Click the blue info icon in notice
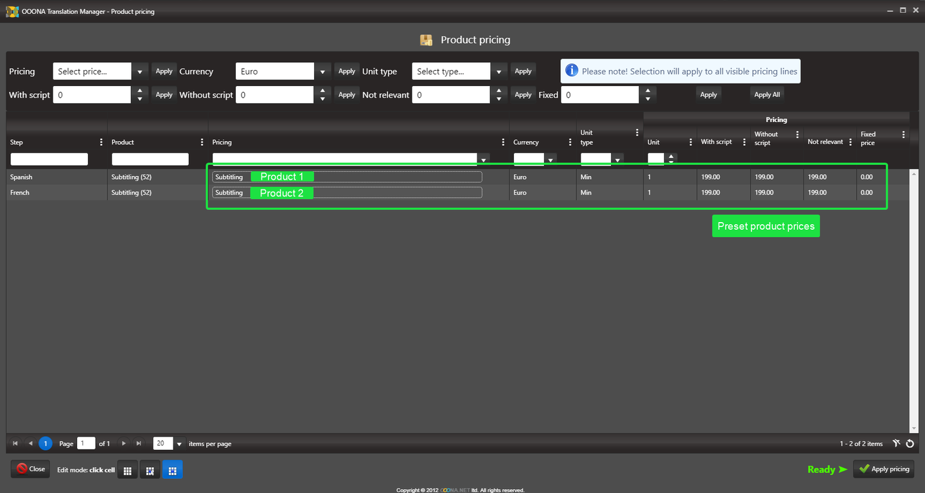 click(x=571, y=71)
